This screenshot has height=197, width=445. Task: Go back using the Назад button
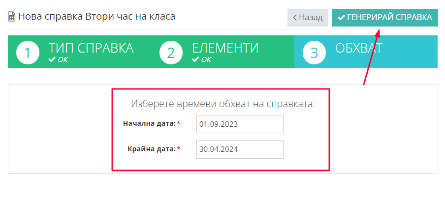click(x=308, y=18)
